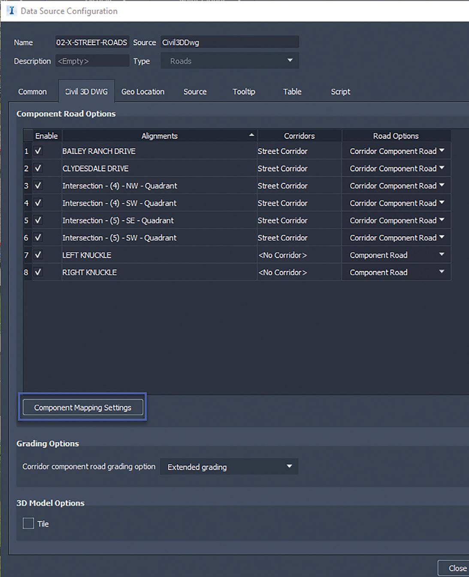Select the LEFT KNUCKLE alignment cell
Viewport: 469px width, 577px height.
(x=159, y=255)
